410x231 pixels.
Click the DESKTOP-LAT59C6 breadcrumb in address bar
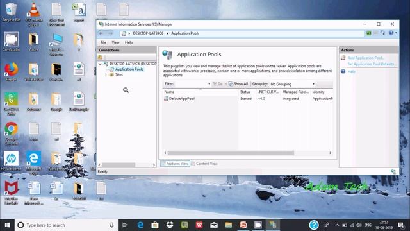click(x=148, y=33)
